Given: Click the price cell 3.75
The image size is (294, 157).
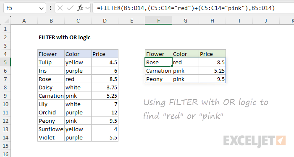Looking at the screenshot, I should coord(105,87).
